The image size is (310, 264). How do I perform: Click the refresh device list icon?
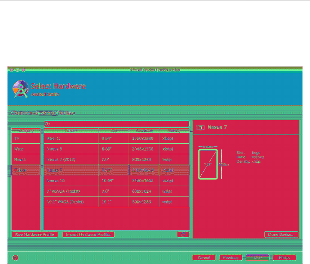(183, 235)
